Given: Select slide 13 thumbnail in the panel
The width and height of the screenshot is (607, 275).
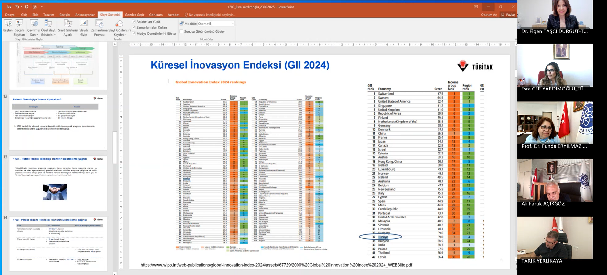Looking at the screenshot, I should pyautogui.click(x=58, y=184).
